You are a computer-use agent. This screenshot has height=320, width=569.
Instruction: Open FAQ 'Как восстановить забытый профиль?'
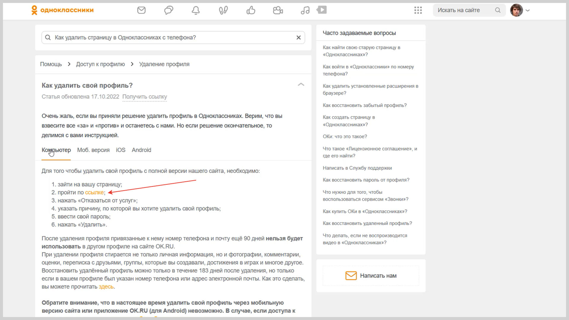click(365, 105)
